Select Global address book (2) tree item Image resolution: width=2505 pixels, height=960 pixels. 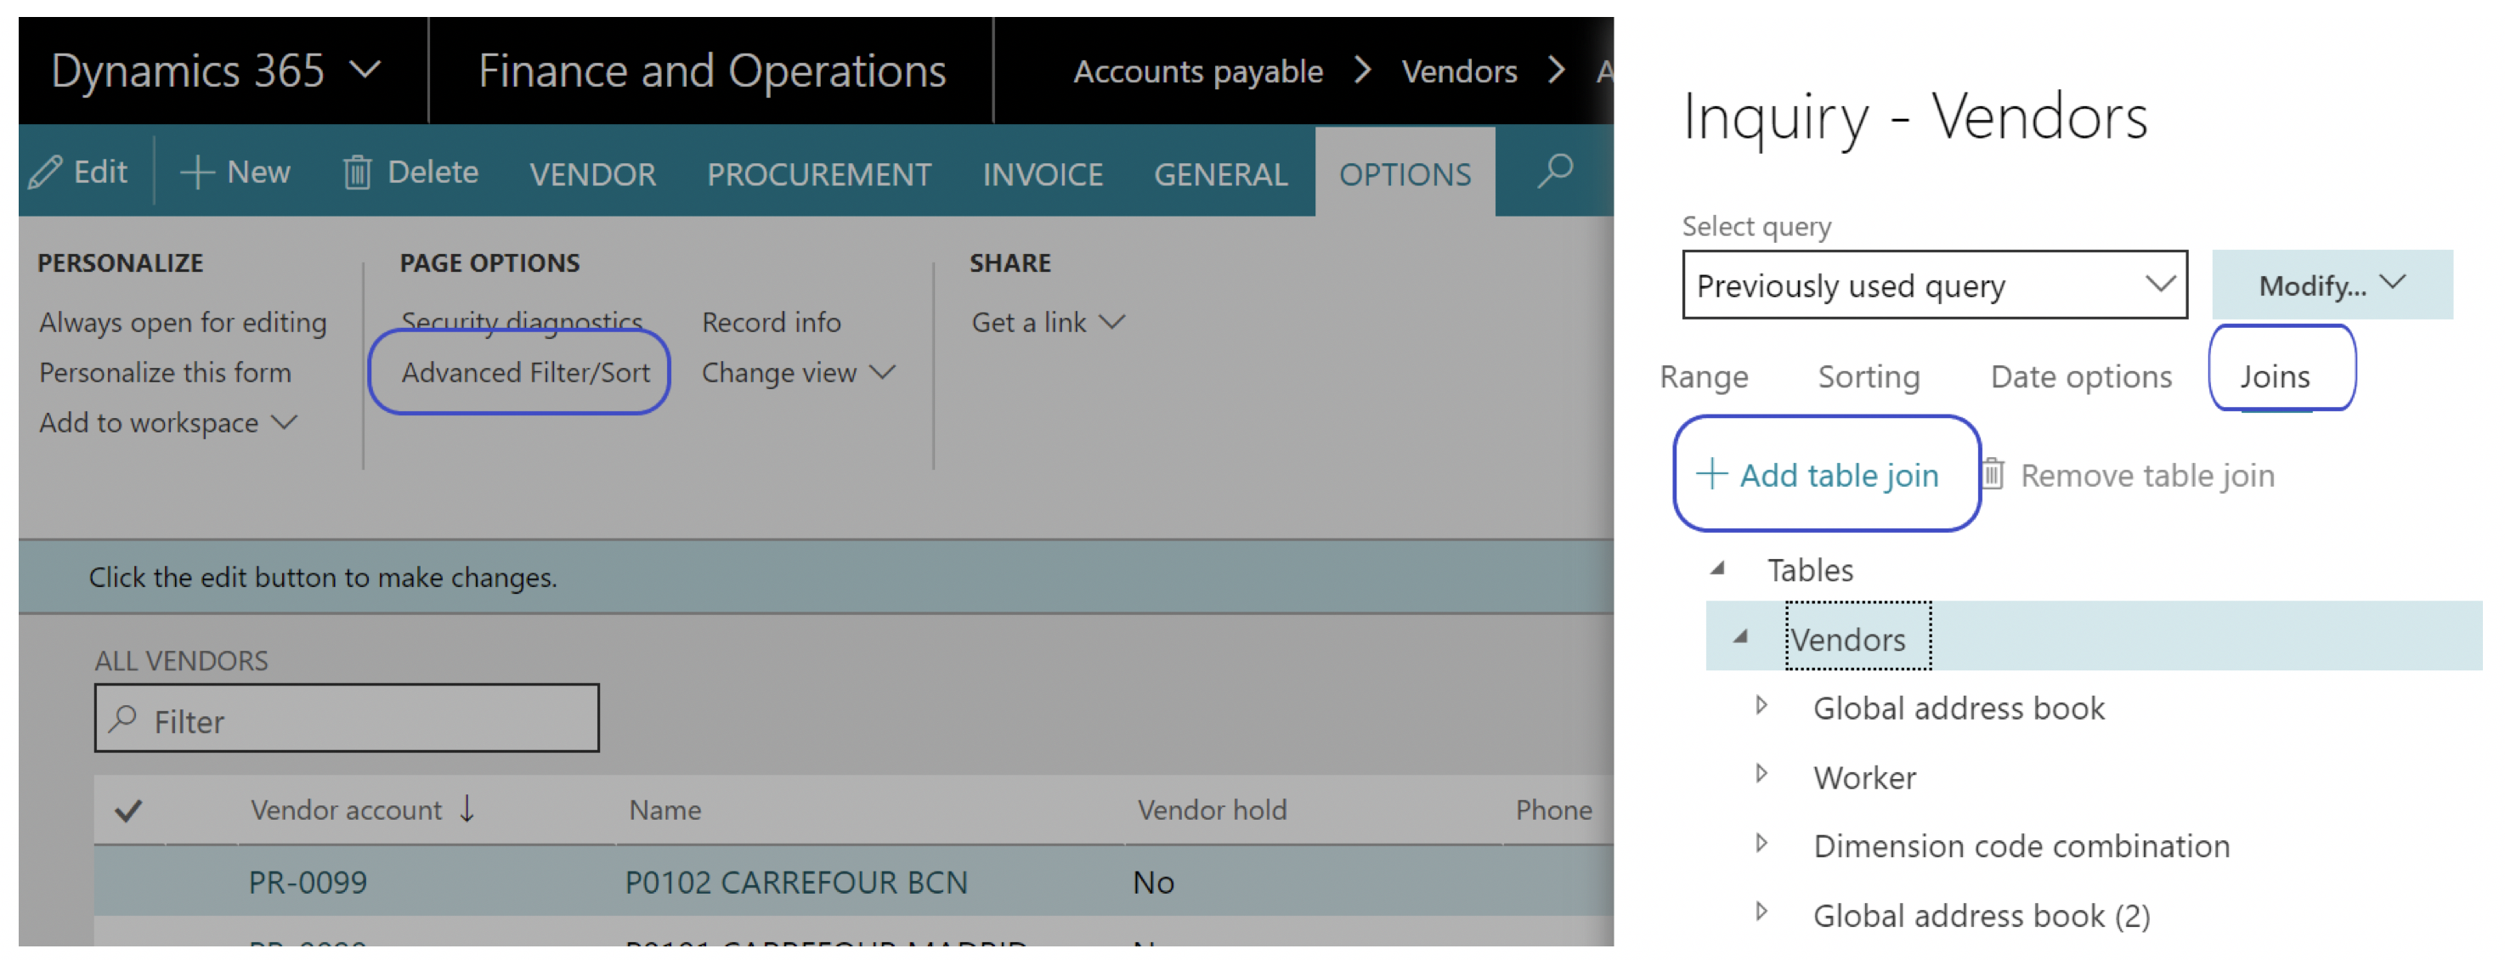pos(1981,914)
